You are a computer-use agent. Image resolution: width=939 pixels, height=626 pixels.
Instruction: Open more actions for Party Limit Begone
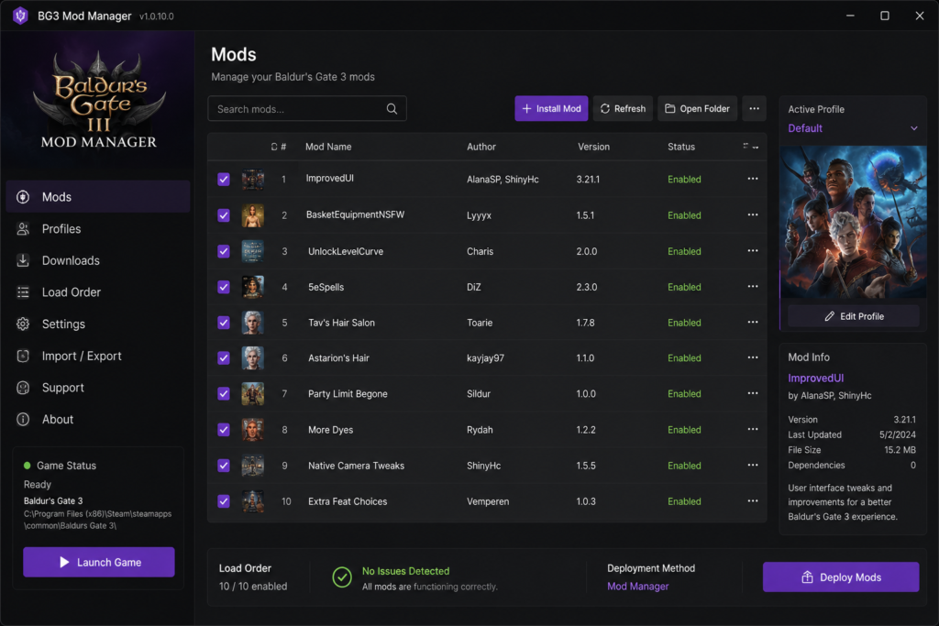coord(753,393)
